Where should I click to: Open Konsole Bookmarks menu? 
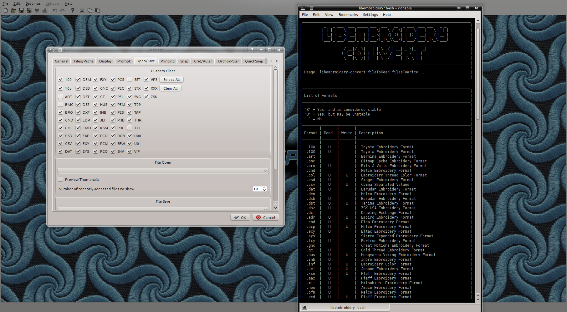click(x=348, y=15)
